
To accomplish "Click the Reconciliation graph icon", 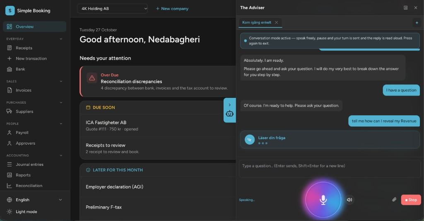I will pos(10,186).
